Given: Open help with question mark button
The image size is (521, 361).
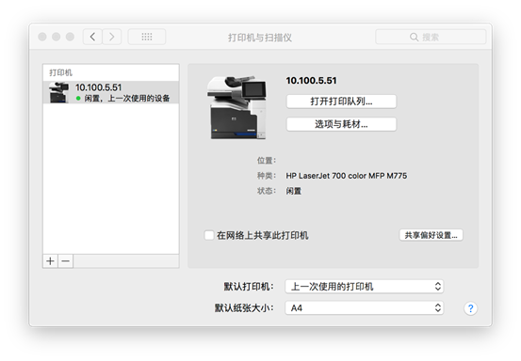Looking at the screenshot, I should point(470,308).
